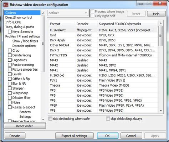169x142 pixels.
Task: Change the disabled decoder for MP42
Action: coord(82,65)
